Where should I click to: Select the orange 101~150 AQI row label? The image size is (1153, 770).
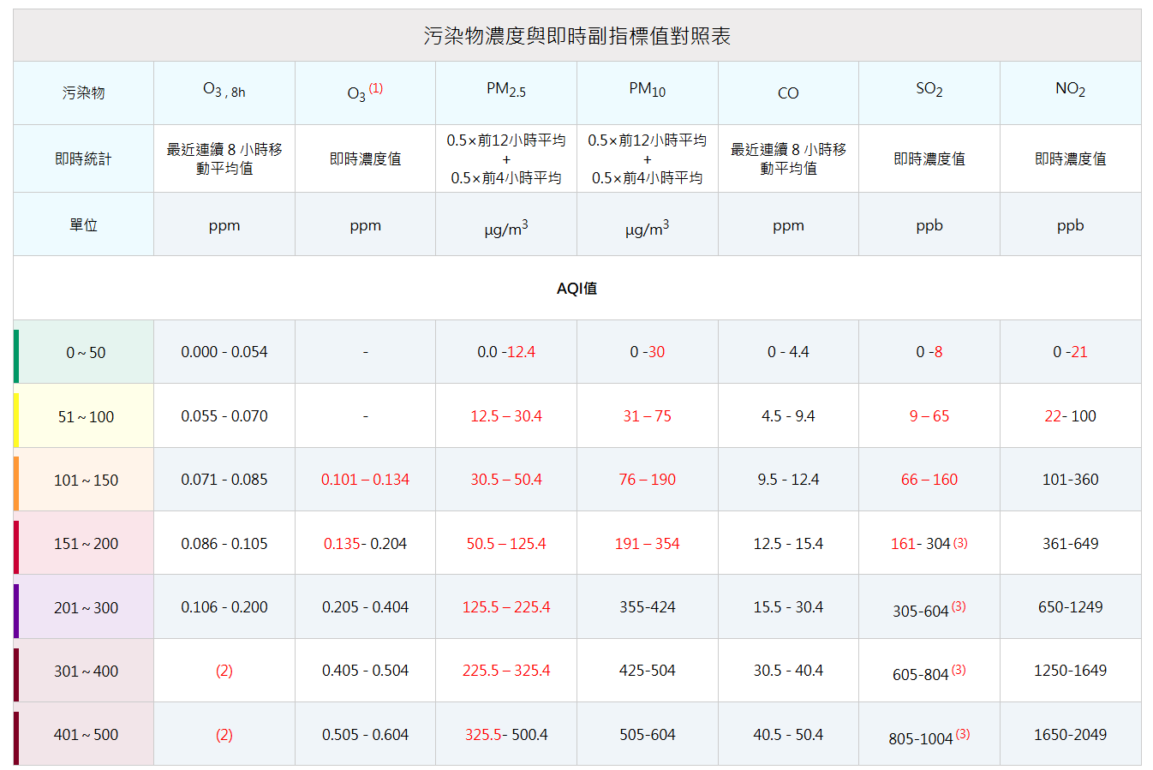click(86, 480)
